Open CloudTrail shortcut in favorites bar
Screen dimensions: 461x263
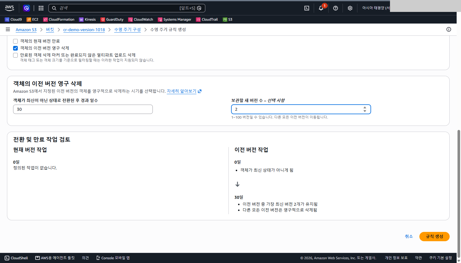coord(207,19)
